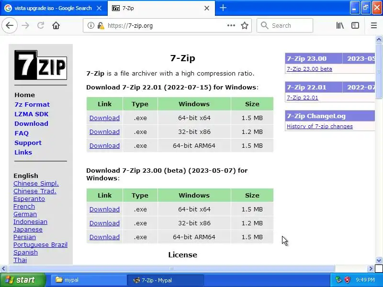Show site information icon in address bar
The image size is (383, 287).
pos(90,25)
